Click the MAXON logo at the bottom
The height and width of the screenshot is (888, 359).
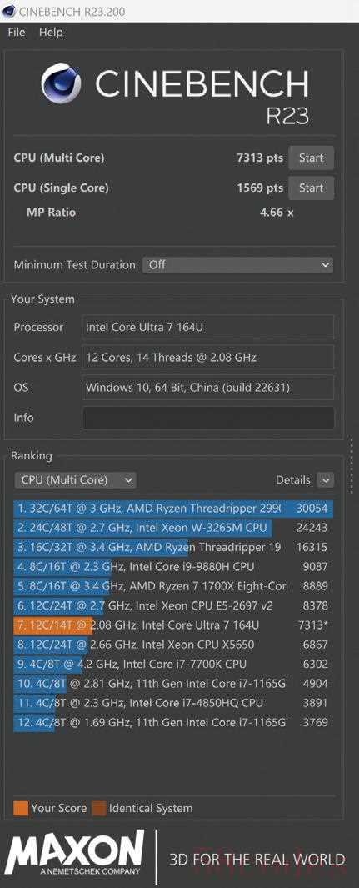pos(75,854)
